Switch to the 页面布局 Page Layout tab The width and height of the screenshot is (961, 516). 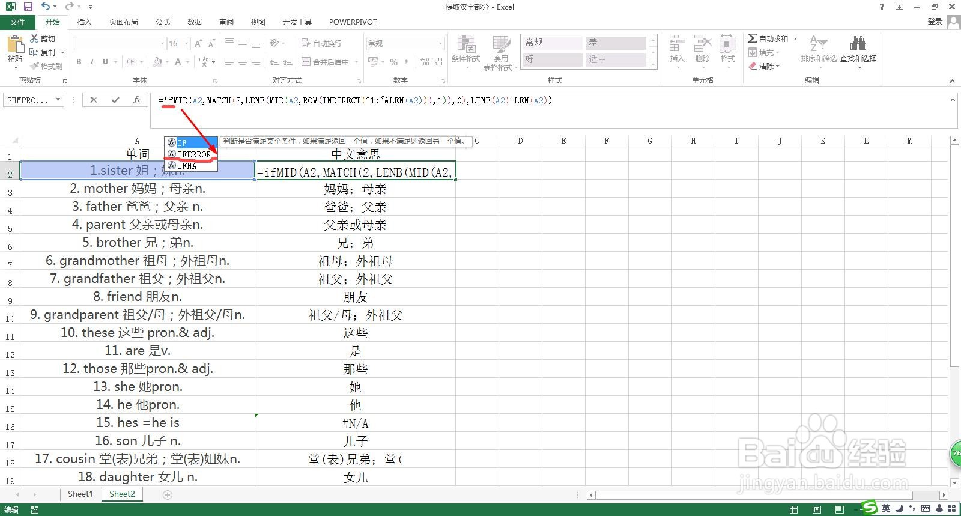pyautogui.click(x=124, y=22)
